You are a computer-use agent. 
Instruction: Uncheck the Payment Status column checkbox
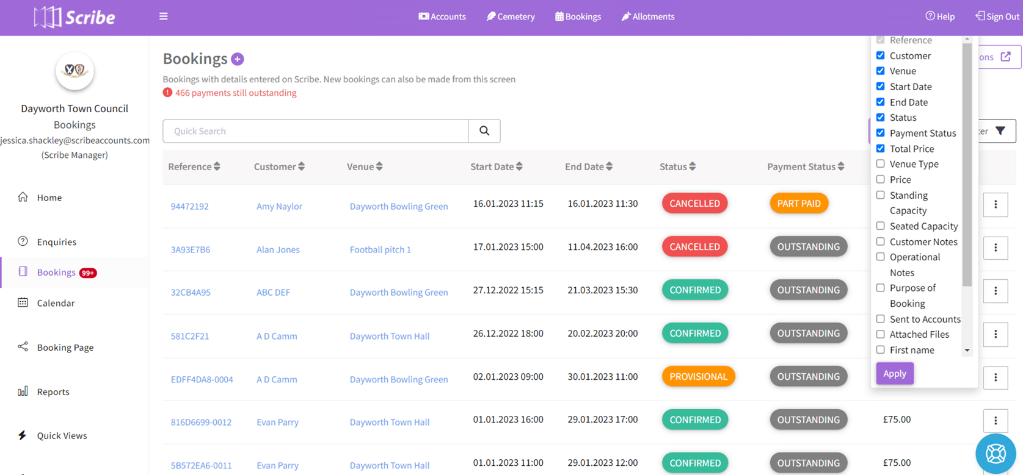[880, 133]
